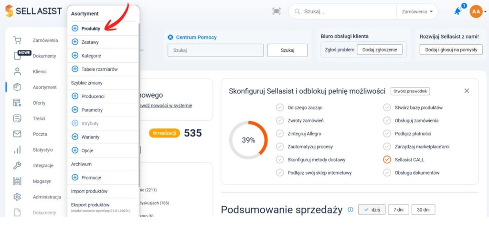Open the Statystyki bar chart icon
The width and height of the screenshot is (489, 225).
[x=17, y=150]
